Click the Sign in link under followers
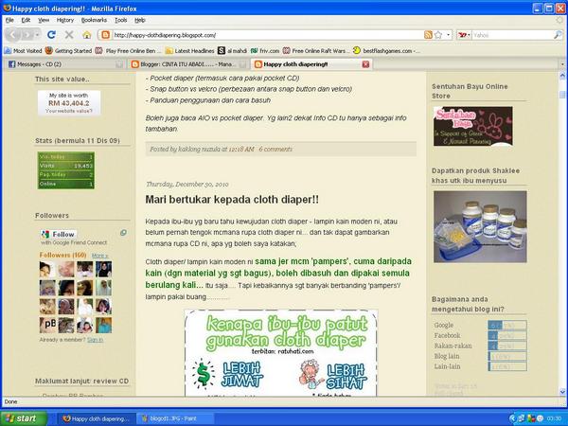 (x=95, y=340)
